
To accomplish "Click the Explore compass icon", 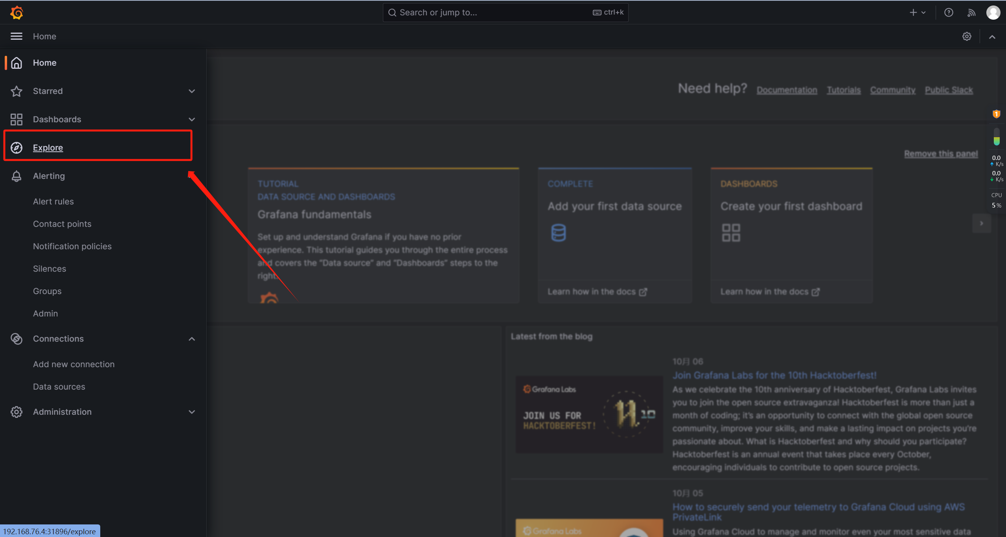I will [17, 148].
